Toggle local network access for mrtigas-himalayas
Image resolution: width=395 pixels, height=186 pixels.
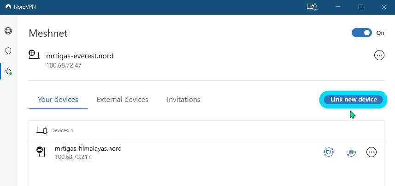click(329, 152)
